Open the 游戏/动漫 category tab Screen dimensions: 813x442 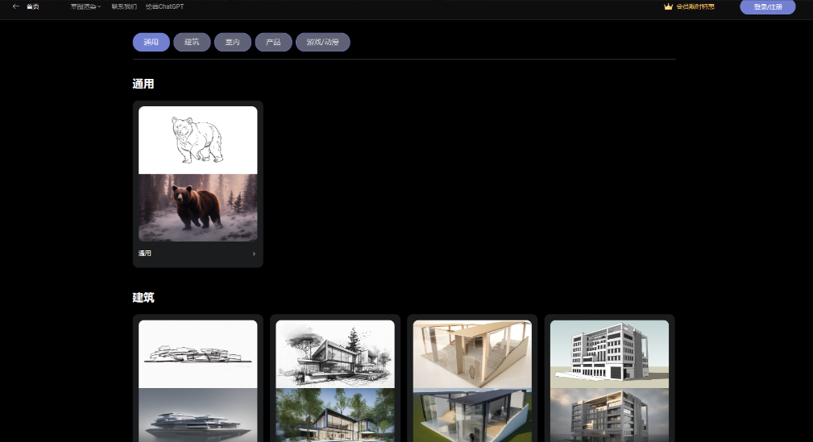322,42
